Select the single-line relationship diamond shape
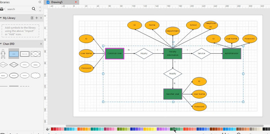 point(3,65)
